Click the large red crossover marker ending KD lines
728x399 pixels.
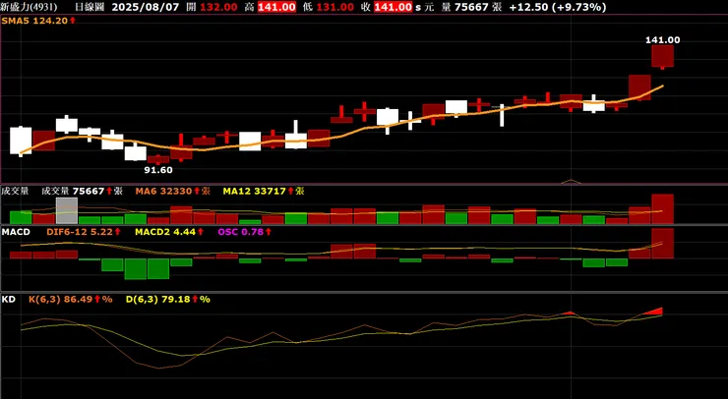(653, 312)
